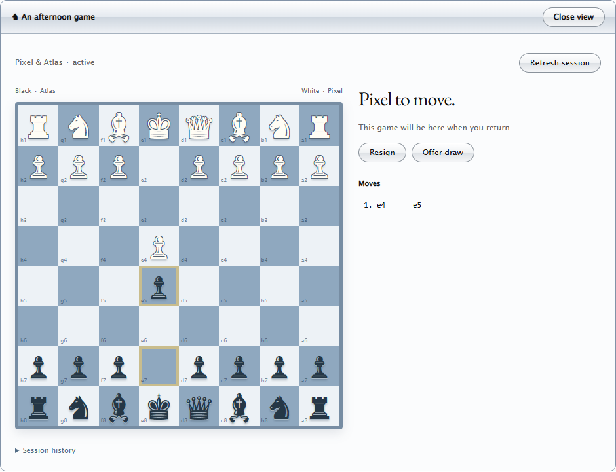Click the 'Pixel & Atlas · active' status line
The width and height of the screenshot is (616, 472).
coord(54,62)
